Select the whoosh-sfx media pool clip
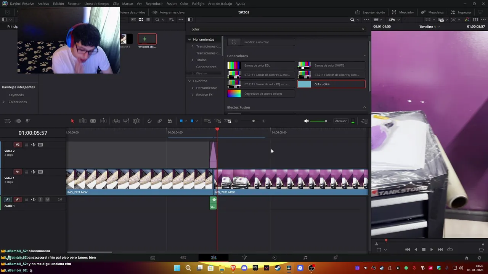This screenshot has height=274, width=488. [x=147, y=41]
